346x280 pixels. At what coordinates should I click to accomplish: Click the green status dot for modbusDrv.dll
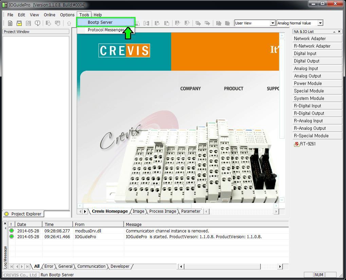(x=12, y=231)
